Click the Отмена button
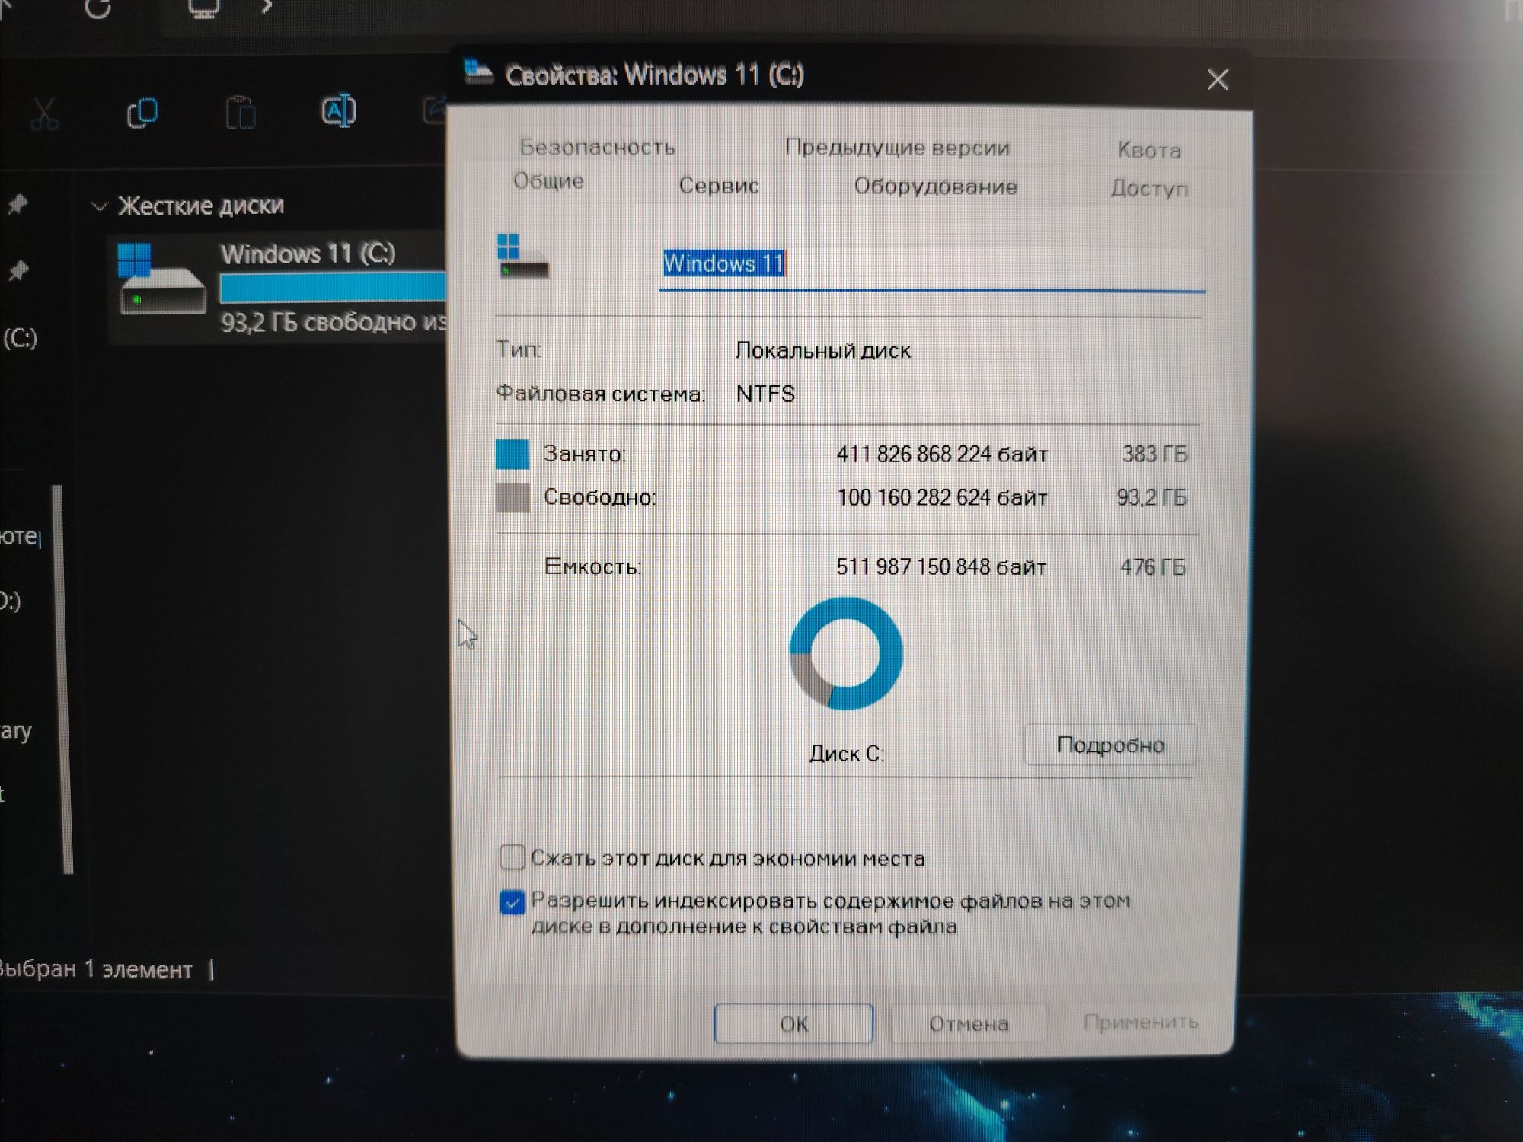 [x=969, y=1023]
